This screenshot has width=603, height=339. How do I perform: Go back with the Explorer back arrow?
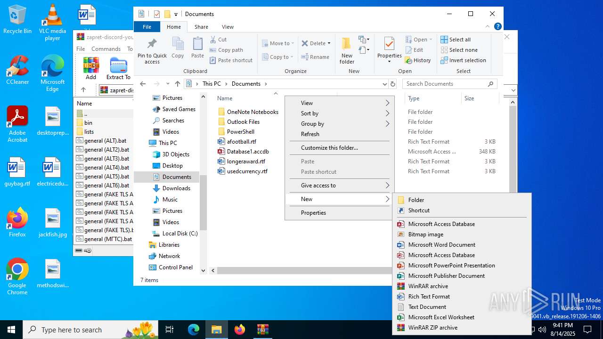pos(143,84)
